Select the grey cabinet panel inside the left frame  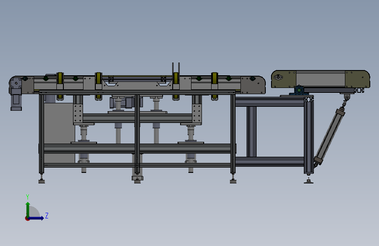pos(59,133)
